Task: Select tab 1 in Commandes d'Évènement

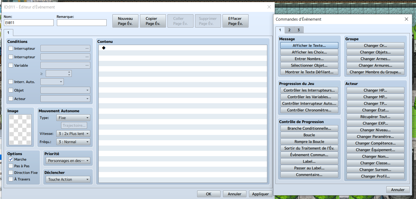Action: click(280, 30)
